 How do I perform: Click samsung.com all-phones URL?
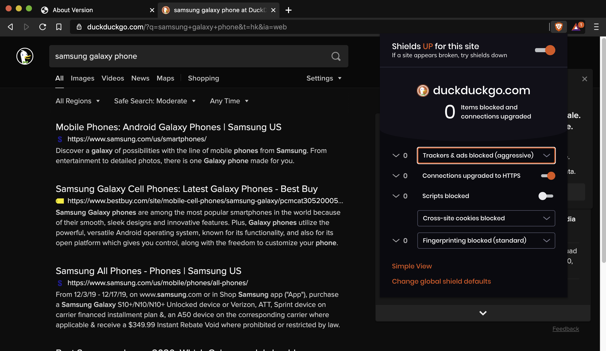coord(158,283)
